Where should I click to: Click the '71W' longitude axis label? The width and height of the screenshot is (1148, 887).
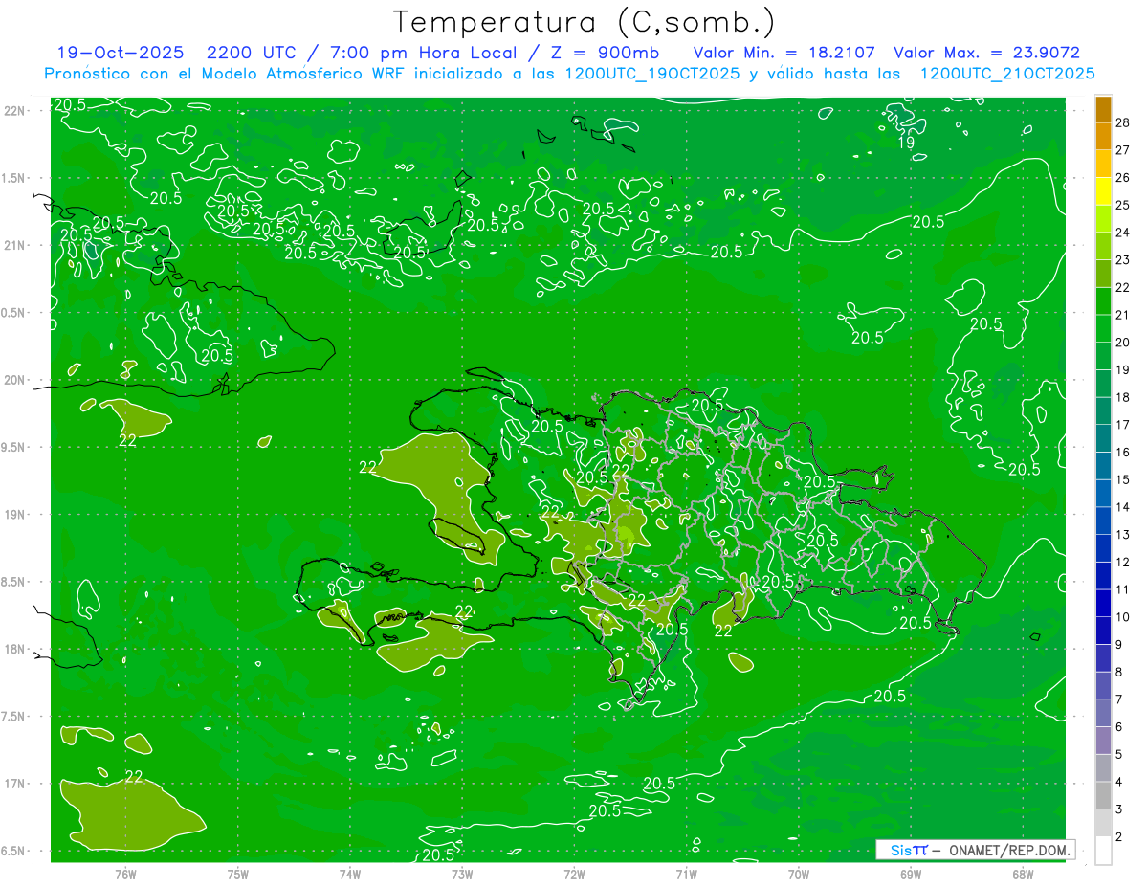pyautogui.click(x=686, y=874)
